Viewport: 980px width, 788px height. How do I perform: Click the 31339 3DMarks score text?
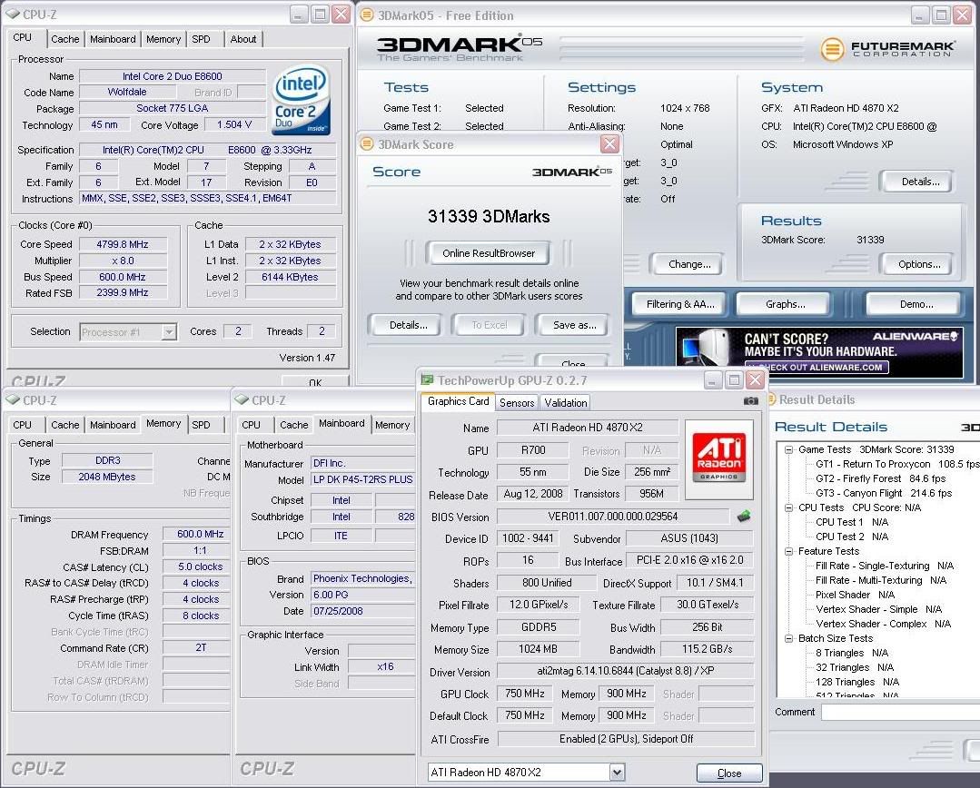coord(489,216)
